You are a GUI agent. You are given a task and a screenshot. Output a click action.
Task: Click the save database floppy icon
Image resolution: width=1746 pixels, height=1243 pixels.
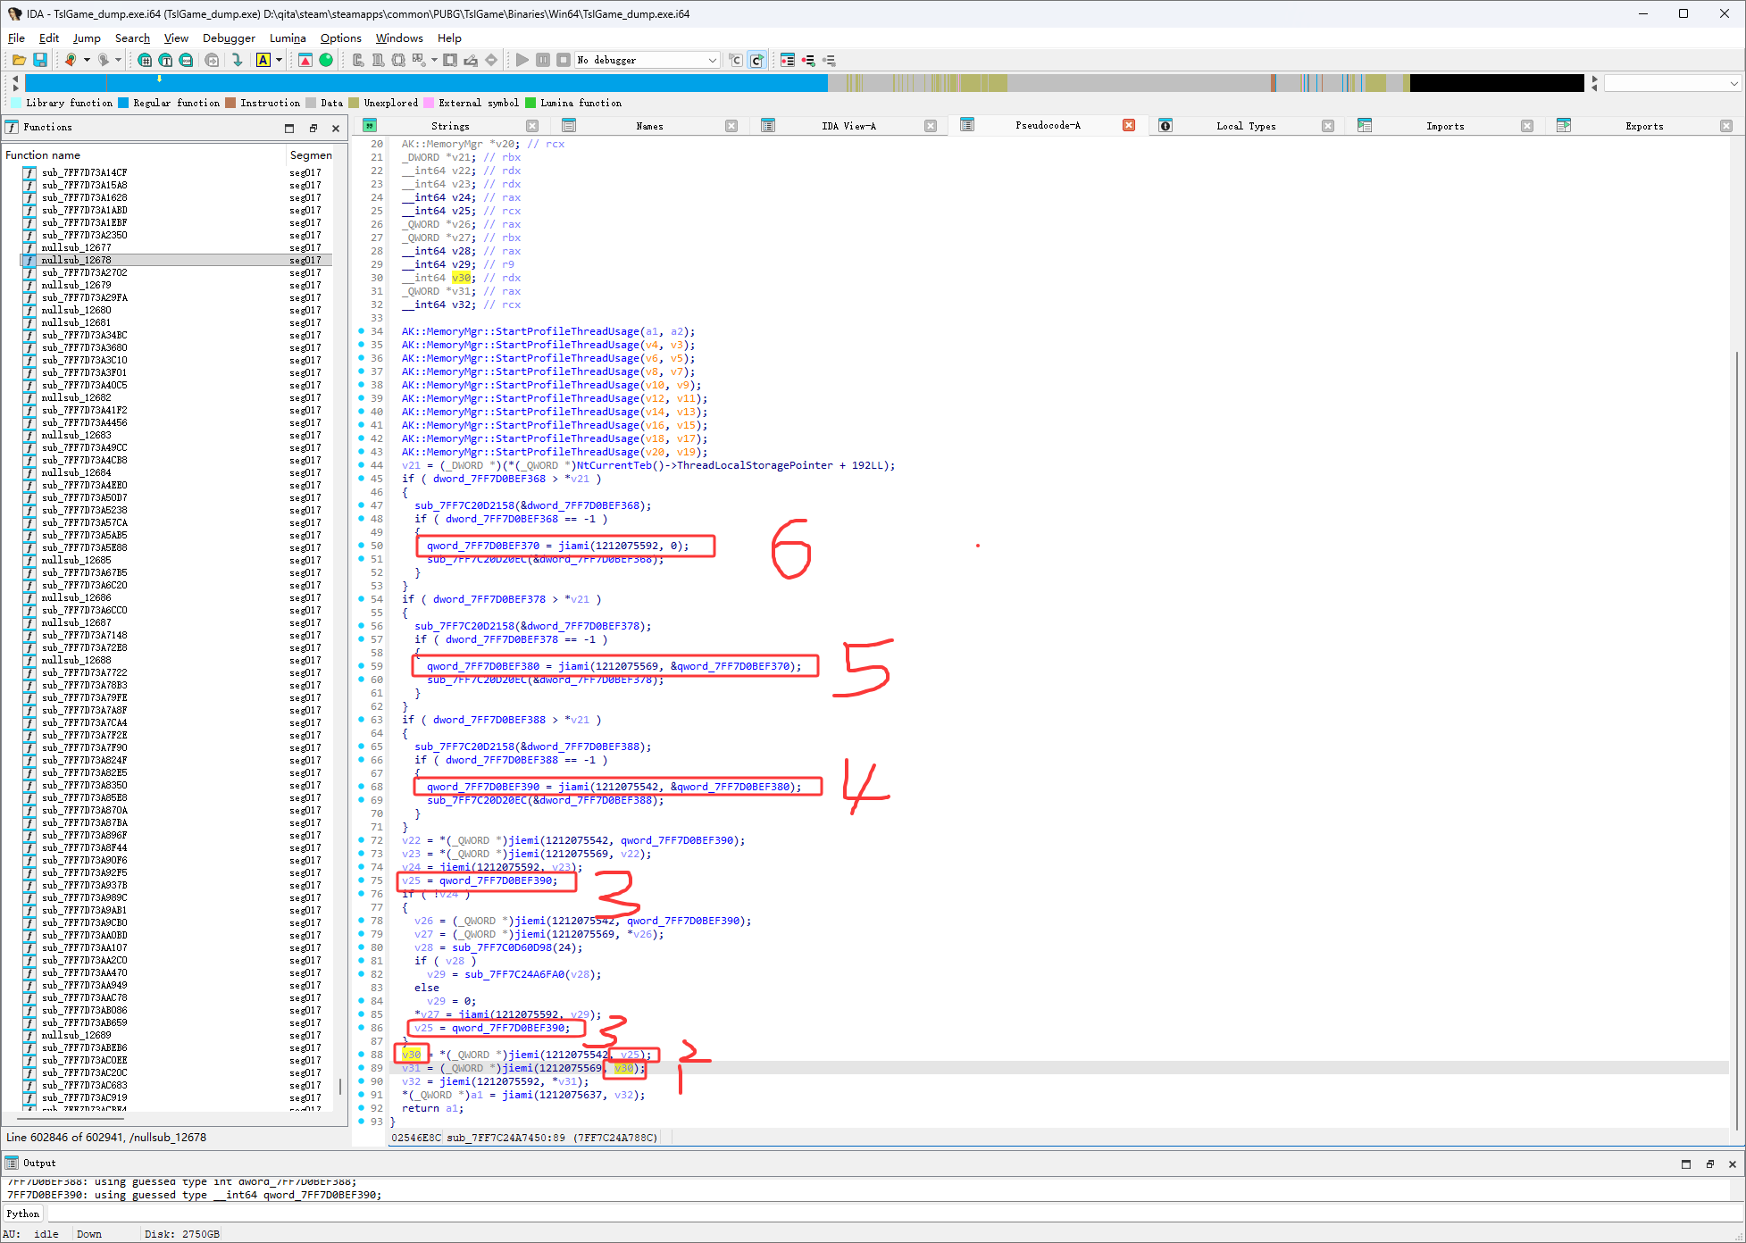click(40, 60)
